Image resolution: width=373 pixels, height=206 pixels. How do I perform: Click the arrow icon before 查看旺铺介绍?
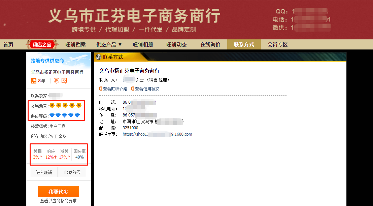[101, 89]
